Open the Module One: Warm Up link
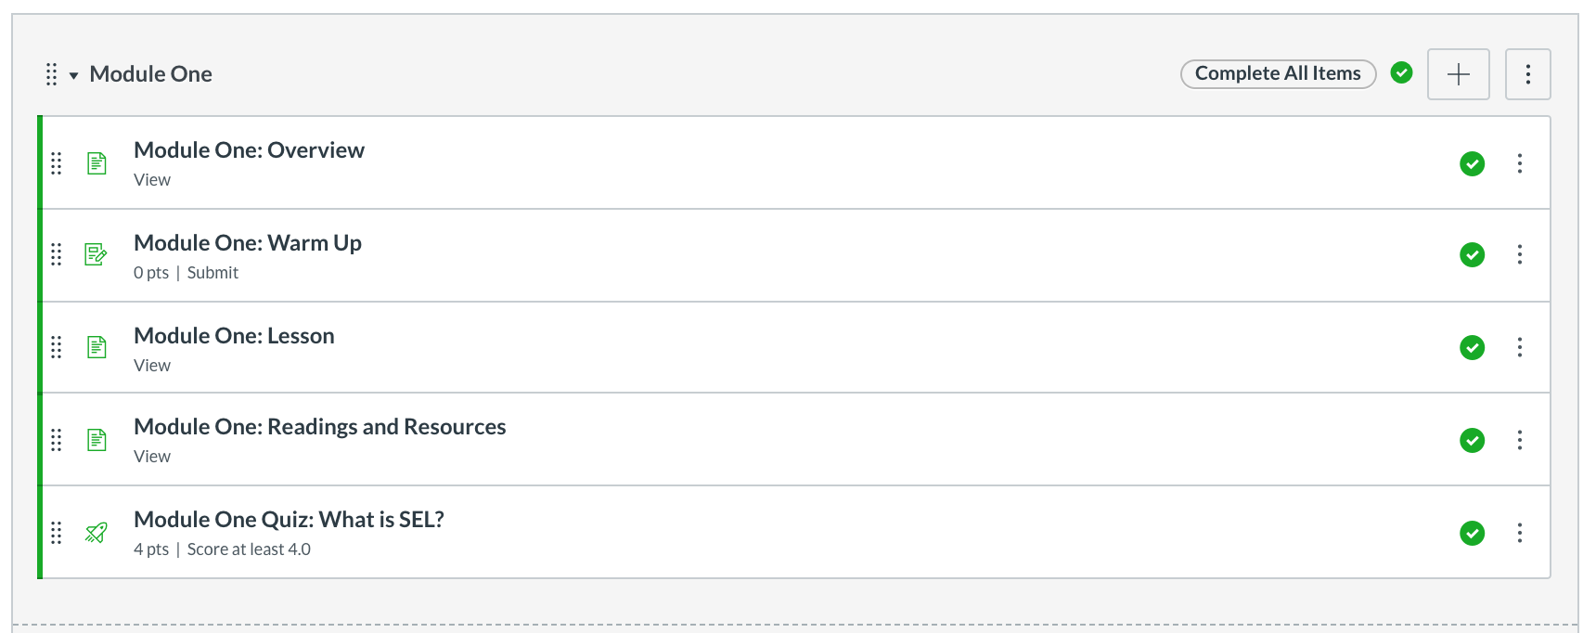 [x=248, y=243]
